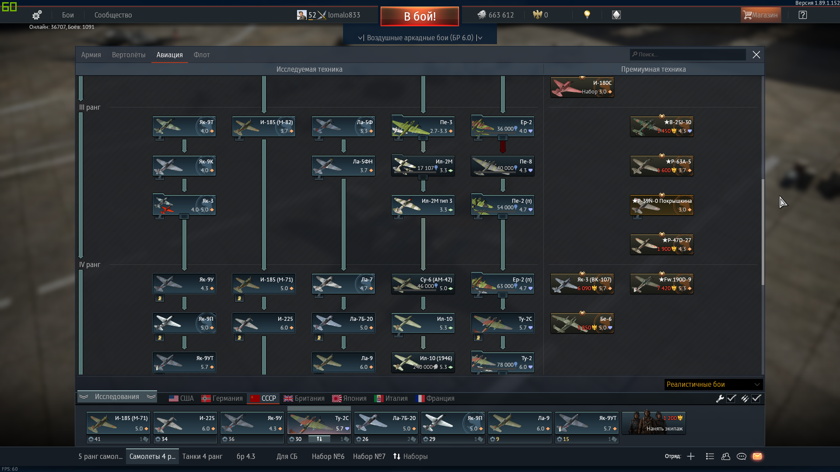The width and height of the screenshot is (840, 472).
Task: Switch to the Армия tab
Action: pos(91,55)
